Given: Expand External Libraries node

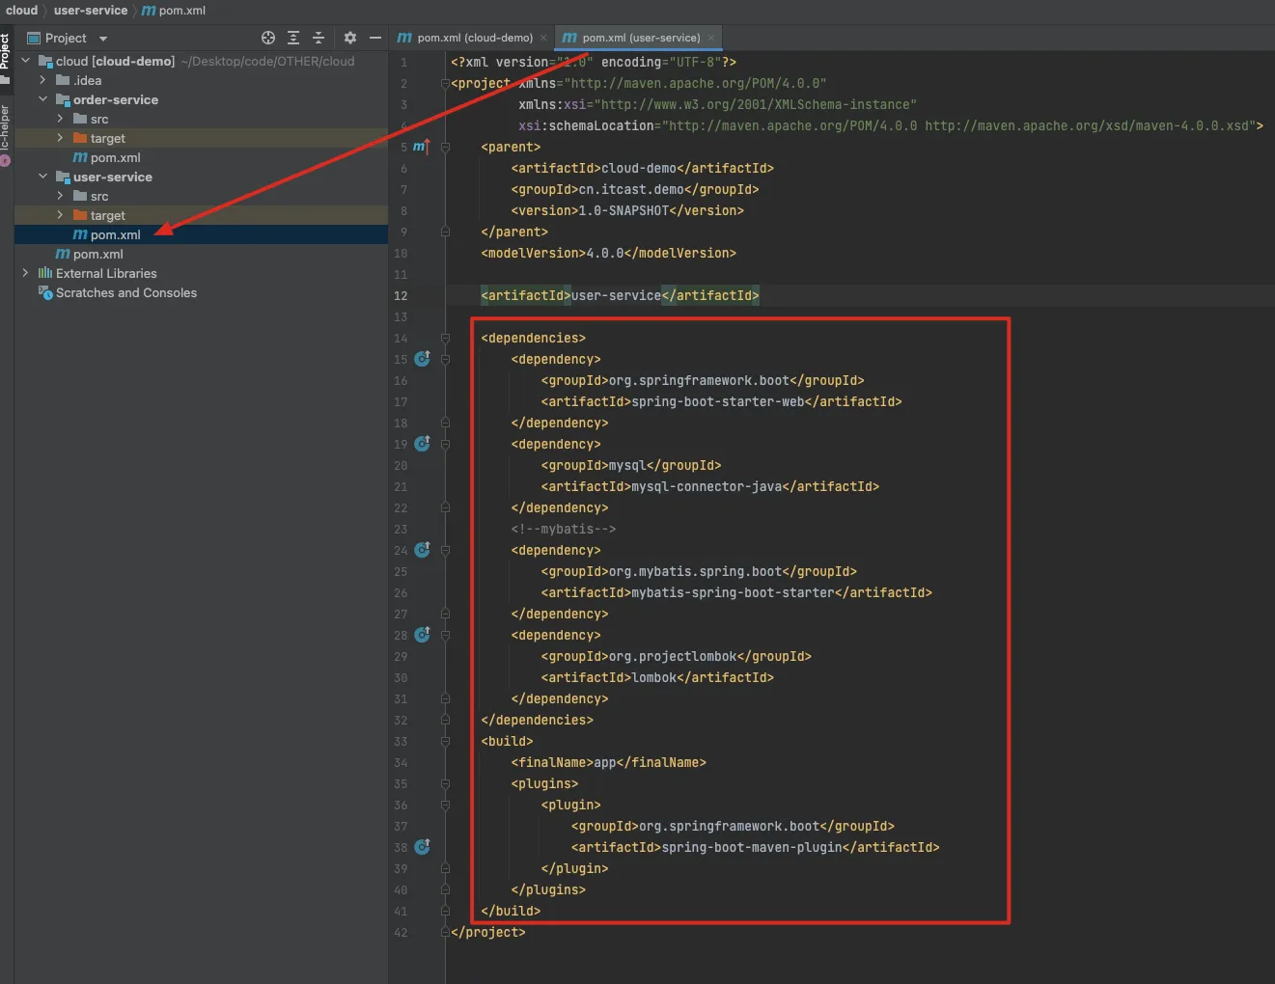Looking at the screenshot, I should coord(26,273).
